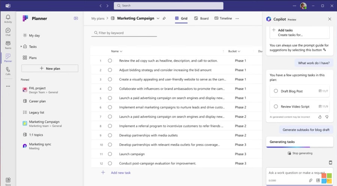This screenshot has height=186, width=337.
Task: Mark Develop partnerships with media outlets complete
Action: click(x=110, y=135)
